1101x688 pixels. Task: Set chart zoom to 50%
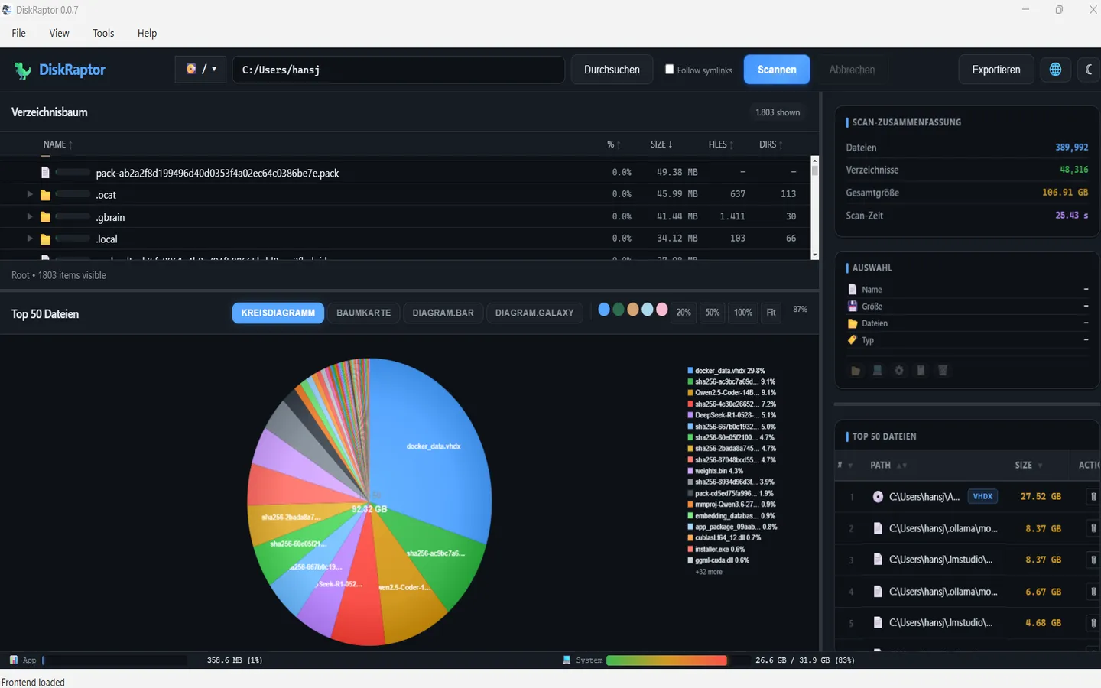[713, 313]
